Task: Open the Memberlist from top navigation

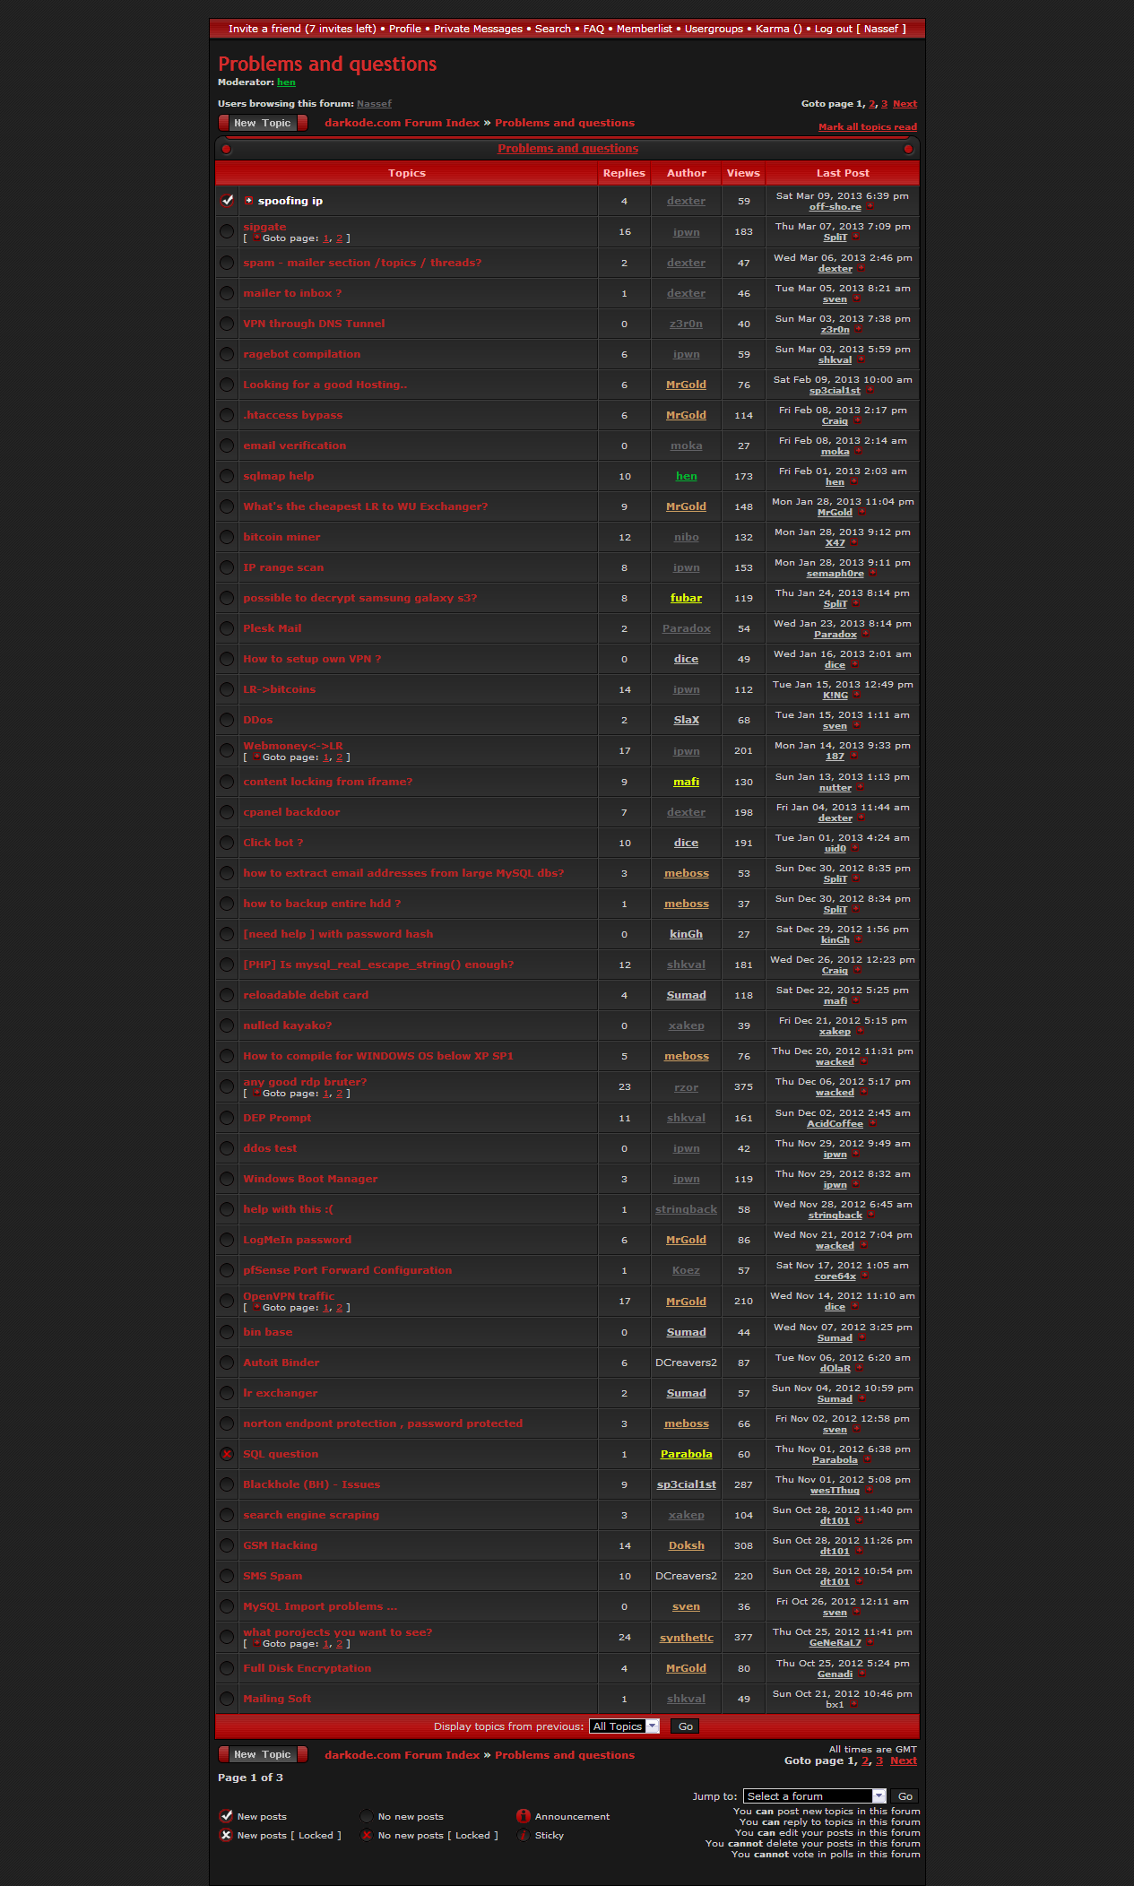Action: pos(644,29)
